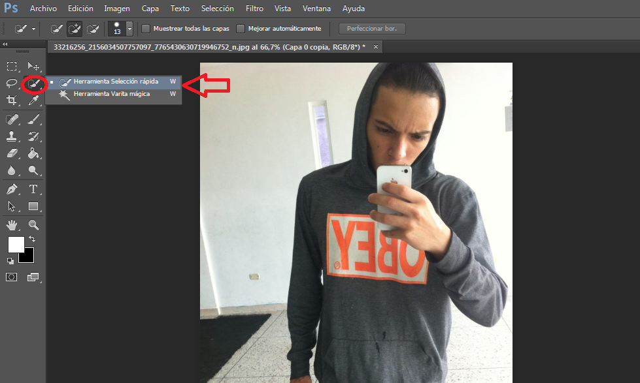
Task: Choose New selection mode in options bar
Action: coord(56,29)
